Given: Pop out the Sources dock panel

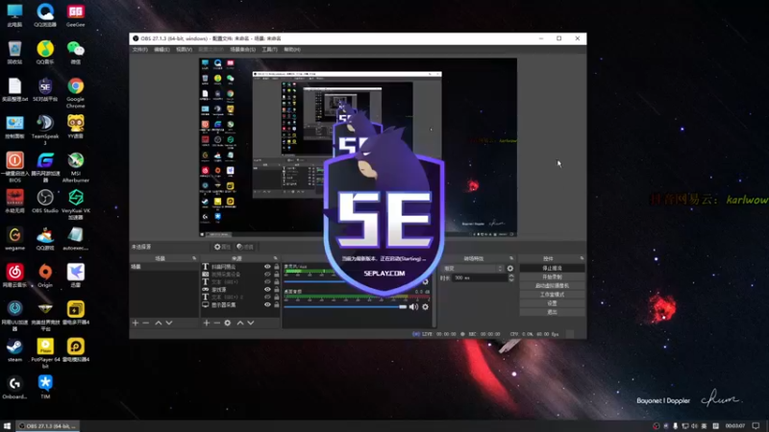Looking at the screenshot, I should coord(275,258).
